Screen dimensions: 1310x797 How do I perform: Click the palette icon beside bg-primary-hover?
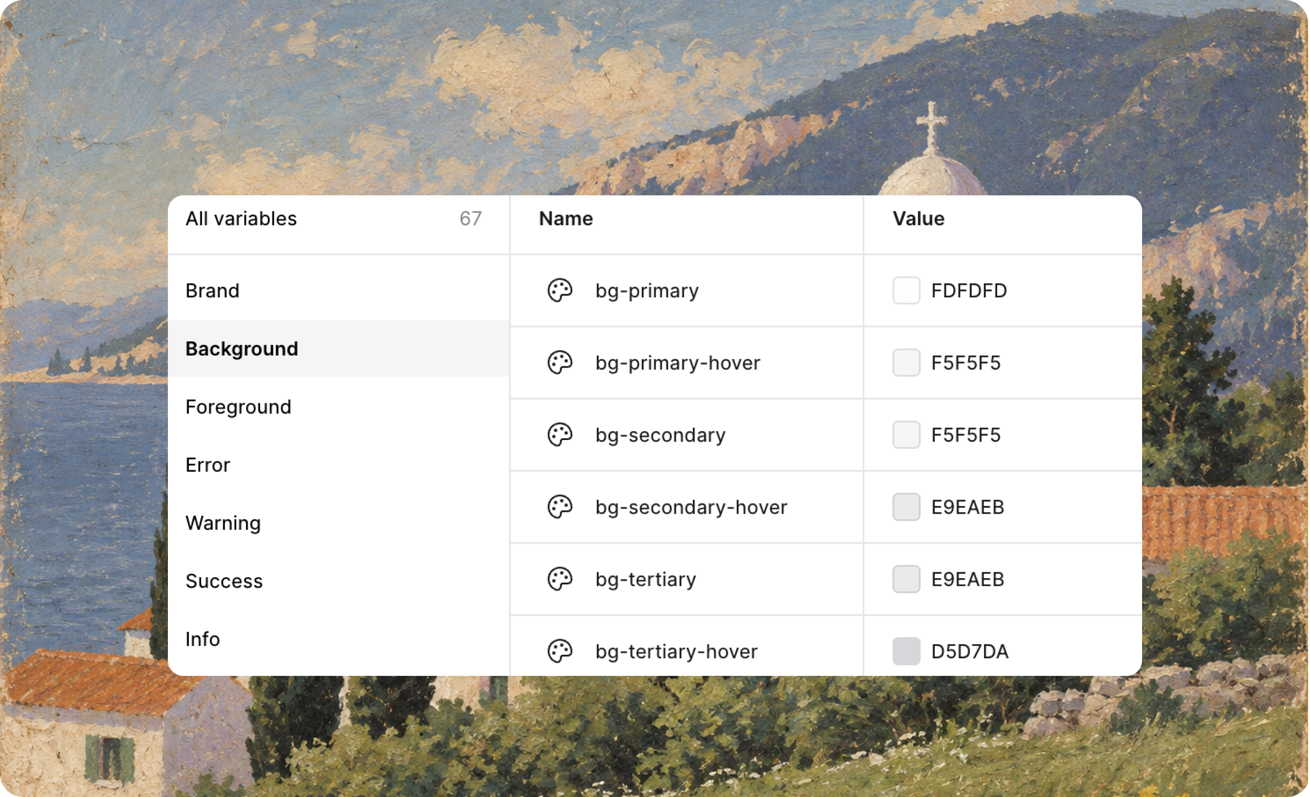tap(560, 363)
